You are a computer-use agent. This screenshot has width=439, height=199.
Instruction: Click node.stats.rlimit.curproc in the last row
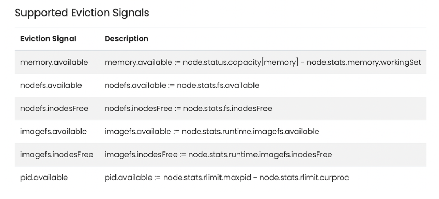coord(304,178)
